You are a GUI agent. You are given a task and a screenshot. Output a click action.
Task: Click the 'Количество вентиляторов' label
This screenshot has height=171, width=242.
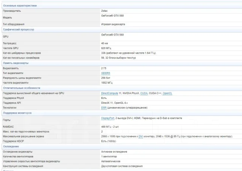[18, 157]
